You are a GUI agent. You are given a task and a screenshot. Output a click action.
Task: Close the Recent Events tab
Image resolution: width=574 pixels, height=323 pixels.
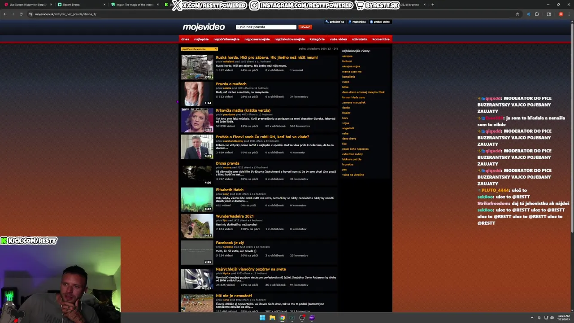pyautogui.click(x=104, y=4)
